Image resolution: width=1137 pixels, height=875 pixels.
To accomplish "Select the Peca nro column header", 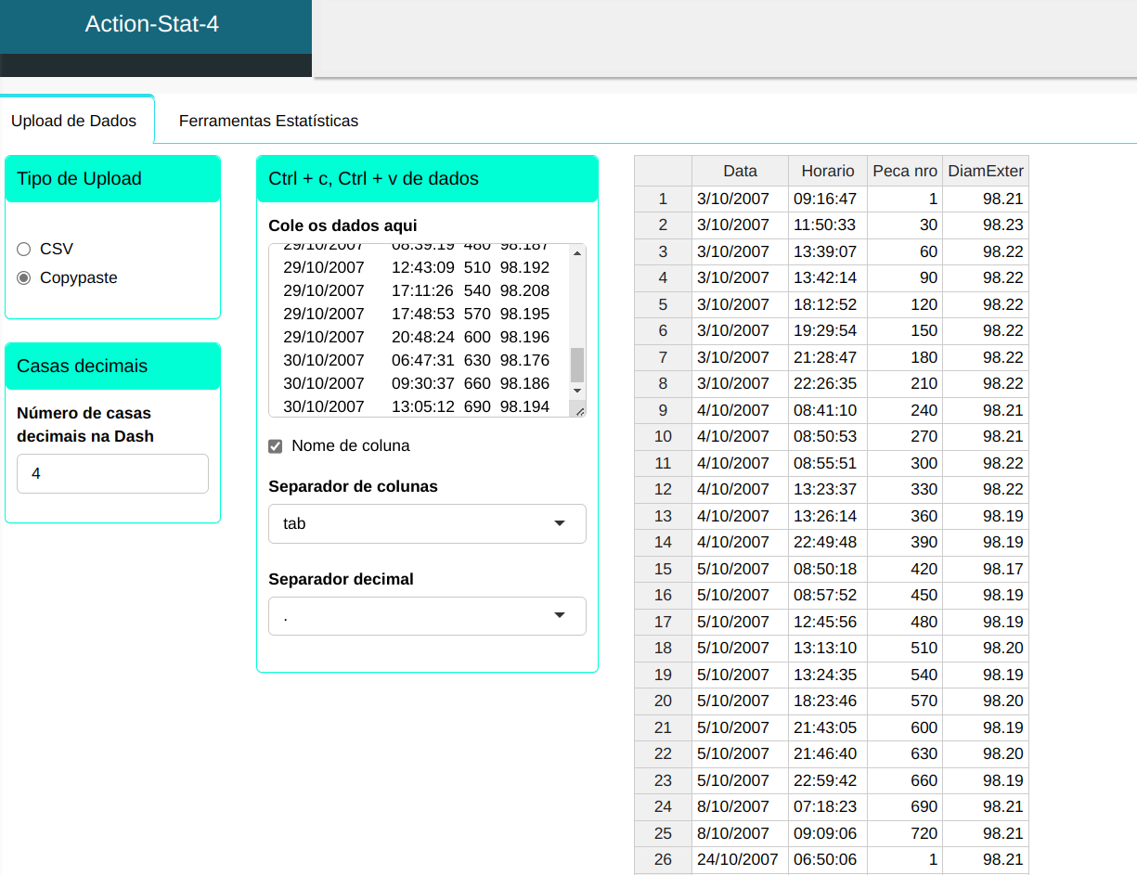I will [x=905, y=171].
